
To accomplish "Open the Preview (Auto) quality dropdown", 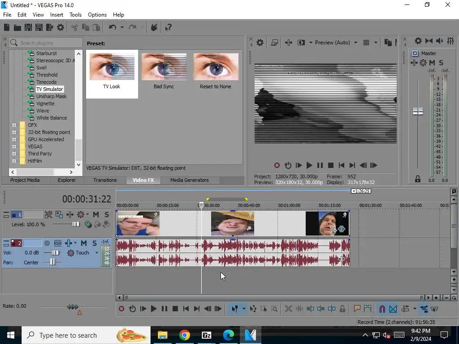I will [355, 43].
